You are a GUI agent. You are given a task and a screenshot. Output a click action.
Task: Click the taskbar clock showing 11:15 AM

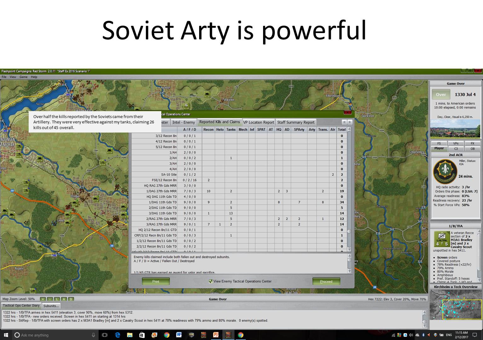(x=462, y=335)
